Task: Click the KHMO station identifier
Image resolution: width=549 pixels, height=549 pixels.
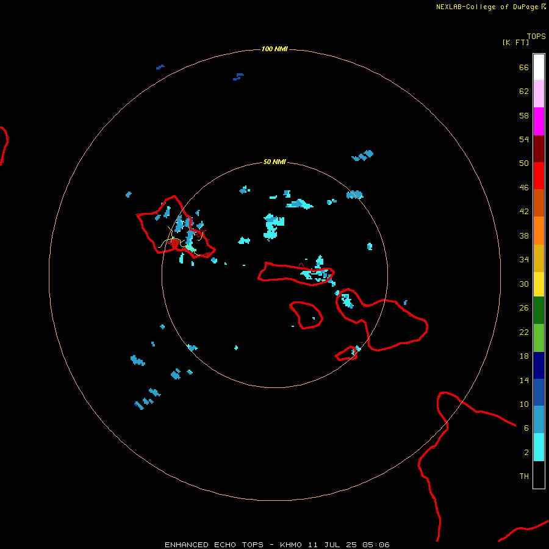Action: (290, 545)
